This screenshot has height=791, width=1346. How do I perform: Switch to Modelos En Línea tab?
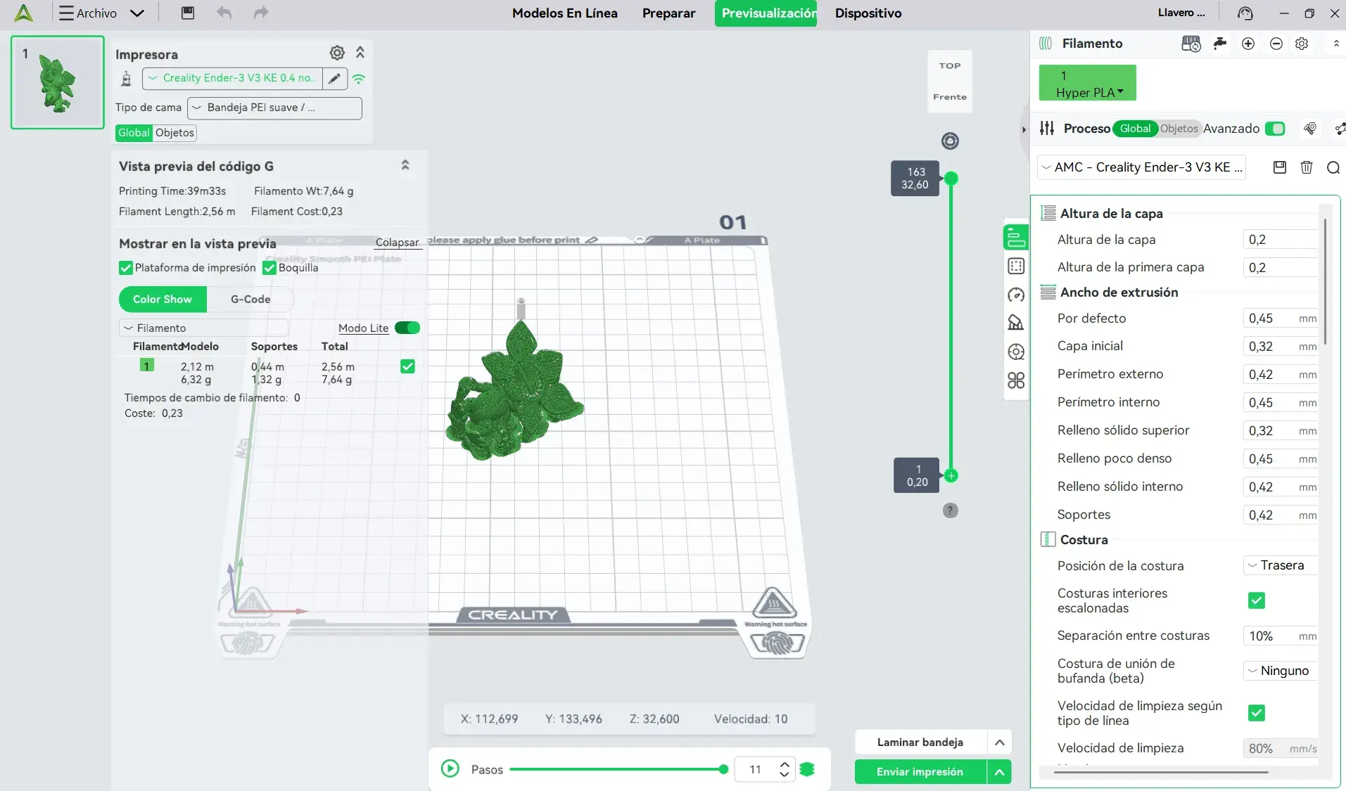(565, 13)
